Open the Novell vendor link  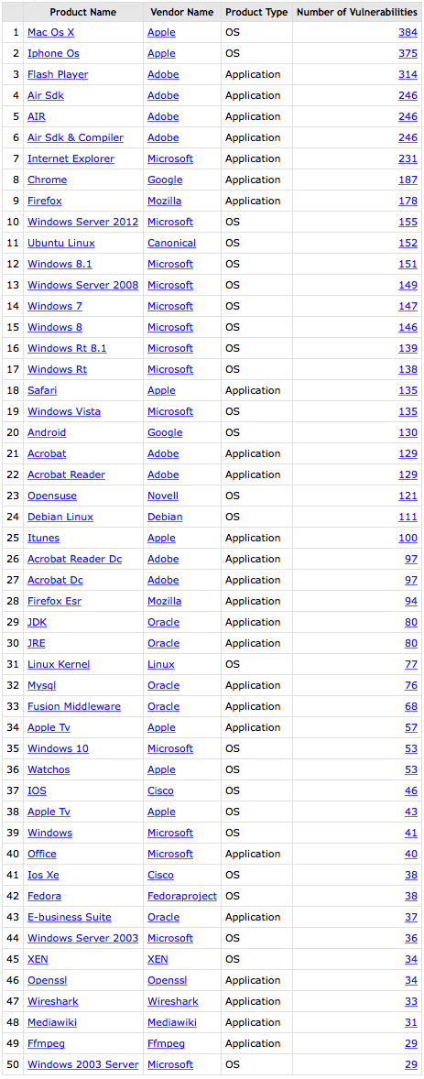(162, 496)
